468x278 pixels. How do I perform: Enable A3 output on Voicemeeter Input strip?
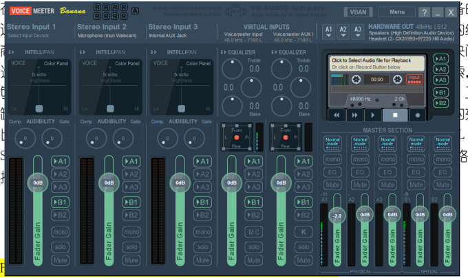(254, 187)
